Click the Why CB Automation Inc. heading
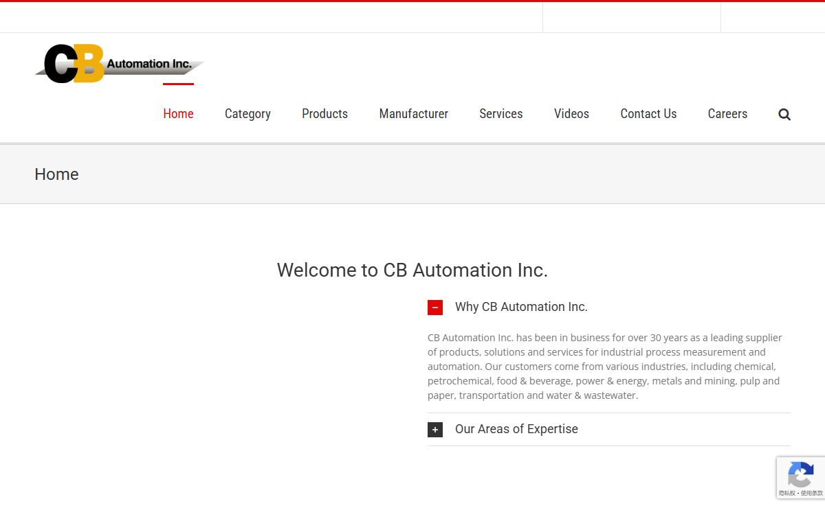The width and height of the screenshot is (825, 508). coord(521,307)
